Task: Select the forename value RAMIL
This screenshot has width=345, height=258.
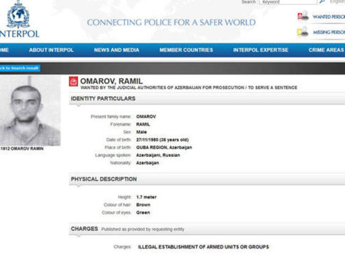Action: (x=143, y=124)
